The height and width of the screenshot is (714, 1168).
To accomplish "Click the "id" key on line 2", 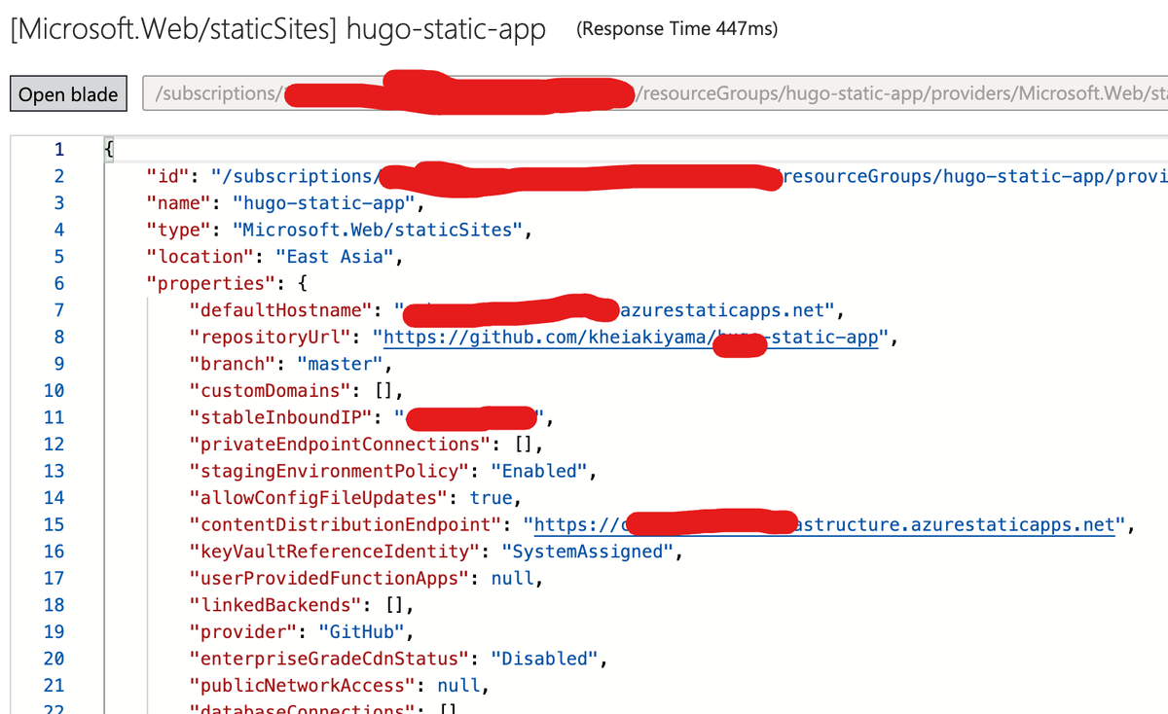I will [x=167, y=176].
